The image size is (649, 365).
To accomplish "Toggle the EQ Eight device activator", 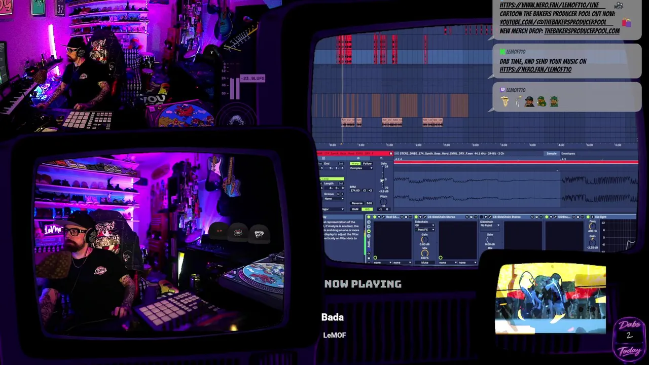I will pyautogui.click(x=588, y=217).
